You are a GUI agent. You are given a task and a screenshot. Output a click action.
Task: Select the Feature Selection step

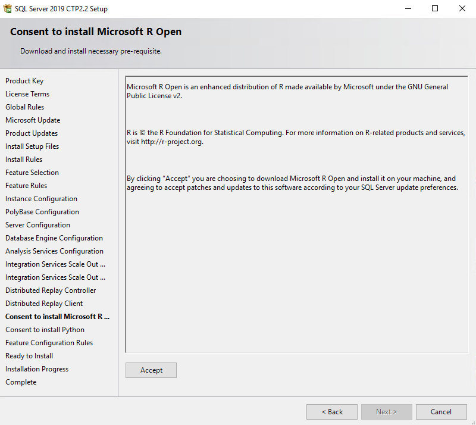(x=32, y=172)
